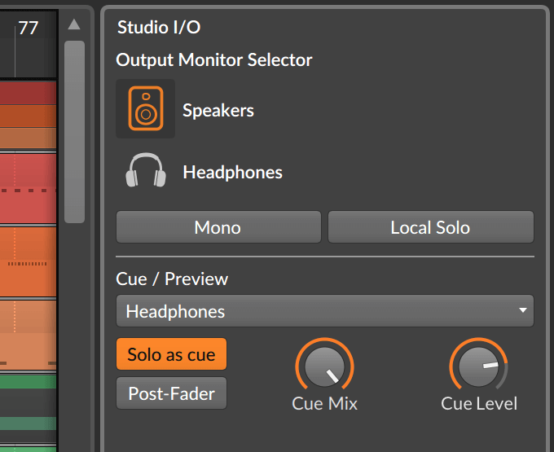The image size is (554, 452).
Task: Select the bright orange clip with dotted notes
Action: (29, 262)
